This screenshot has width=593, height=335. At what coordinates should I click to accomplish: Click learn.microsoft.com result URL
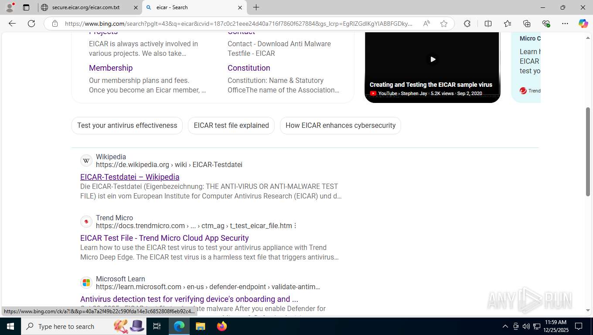(x=208, y=287)
